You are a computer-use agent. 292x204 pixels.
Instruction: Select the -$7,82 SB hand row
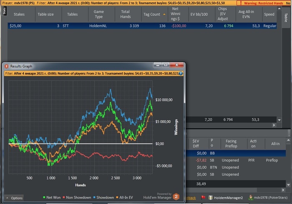pyautogui.click(x=236, y=160)
